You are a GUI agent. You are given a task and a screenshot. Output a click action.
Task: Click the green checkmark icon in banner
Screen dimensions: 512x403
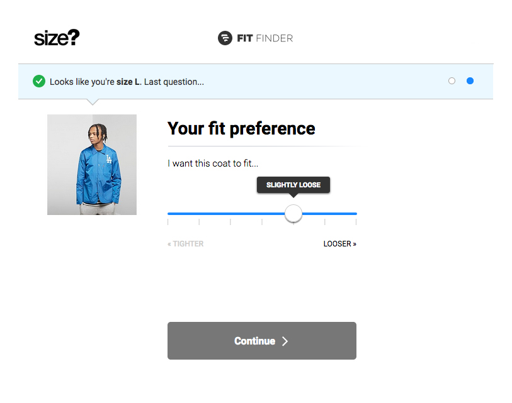39,81
